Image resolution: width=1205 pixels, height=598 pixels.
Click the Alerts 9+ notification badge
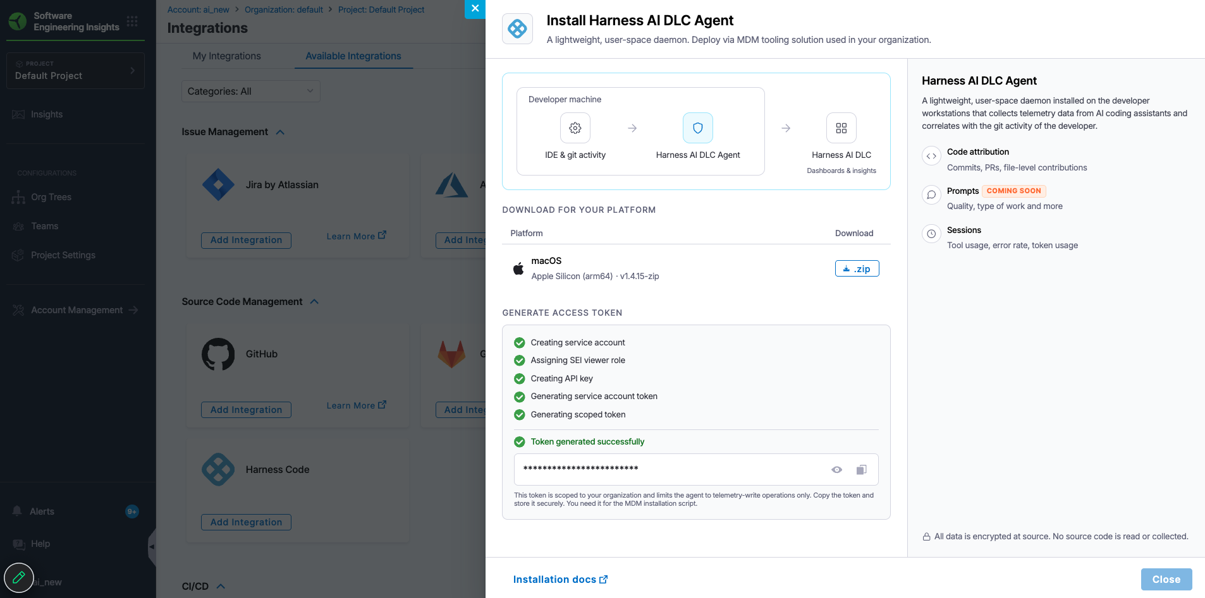132,511
